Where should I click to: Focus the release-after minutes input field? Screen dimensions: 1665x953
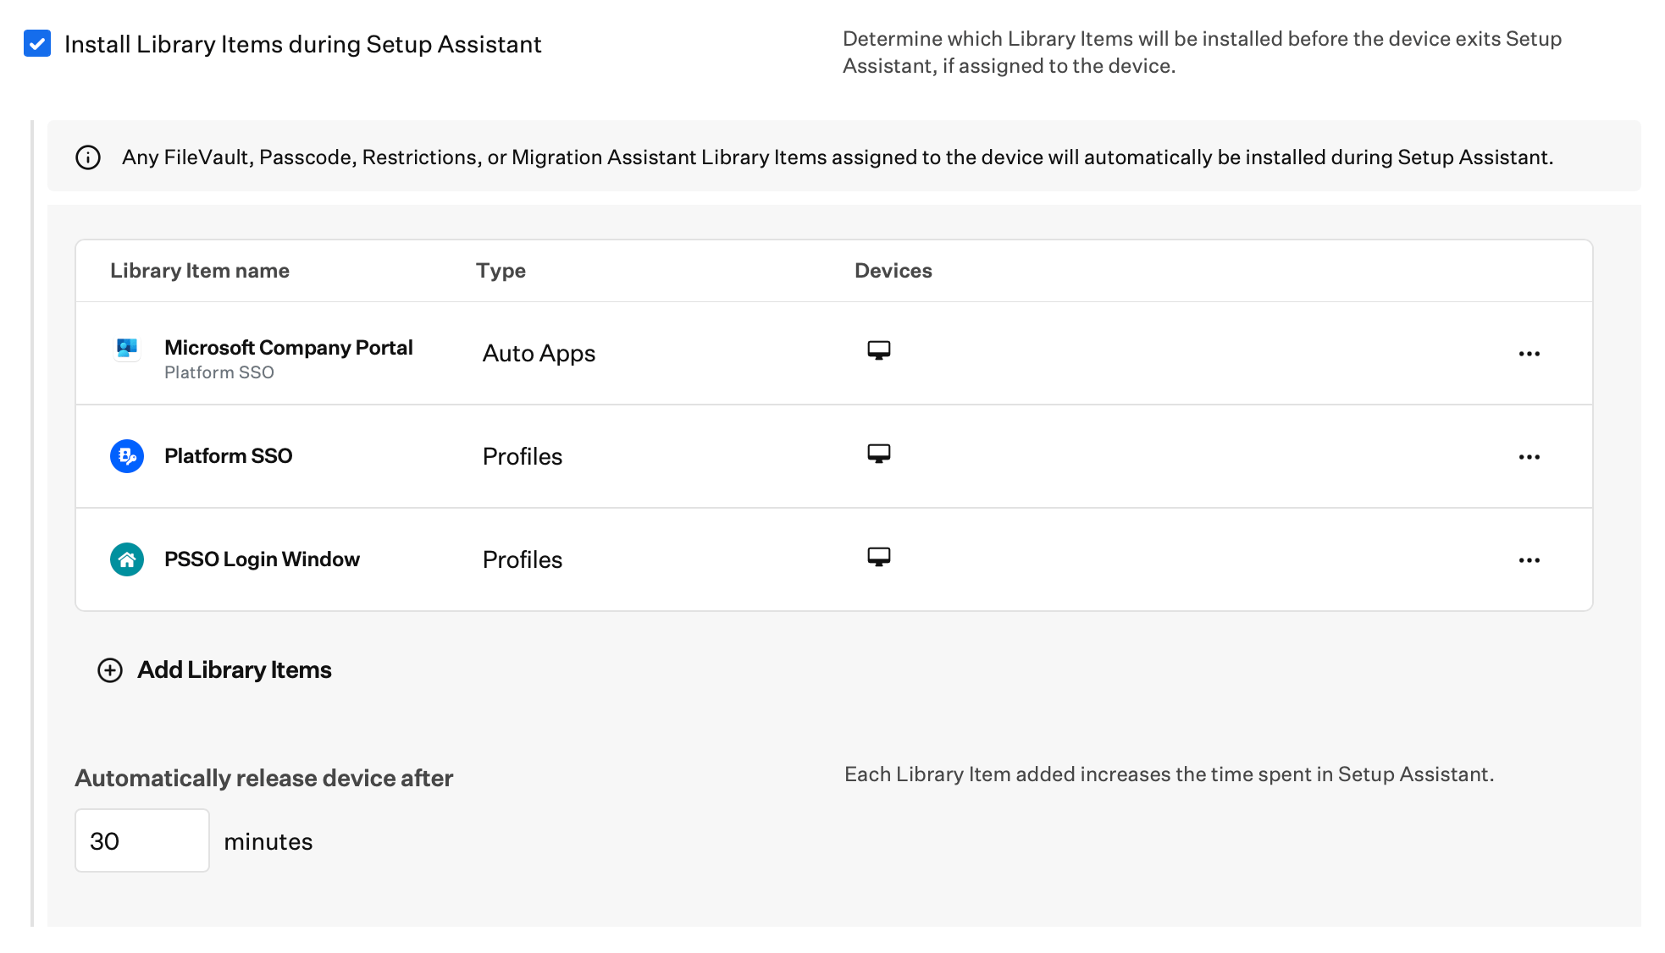pyautogui.click(x=142, y=840)
